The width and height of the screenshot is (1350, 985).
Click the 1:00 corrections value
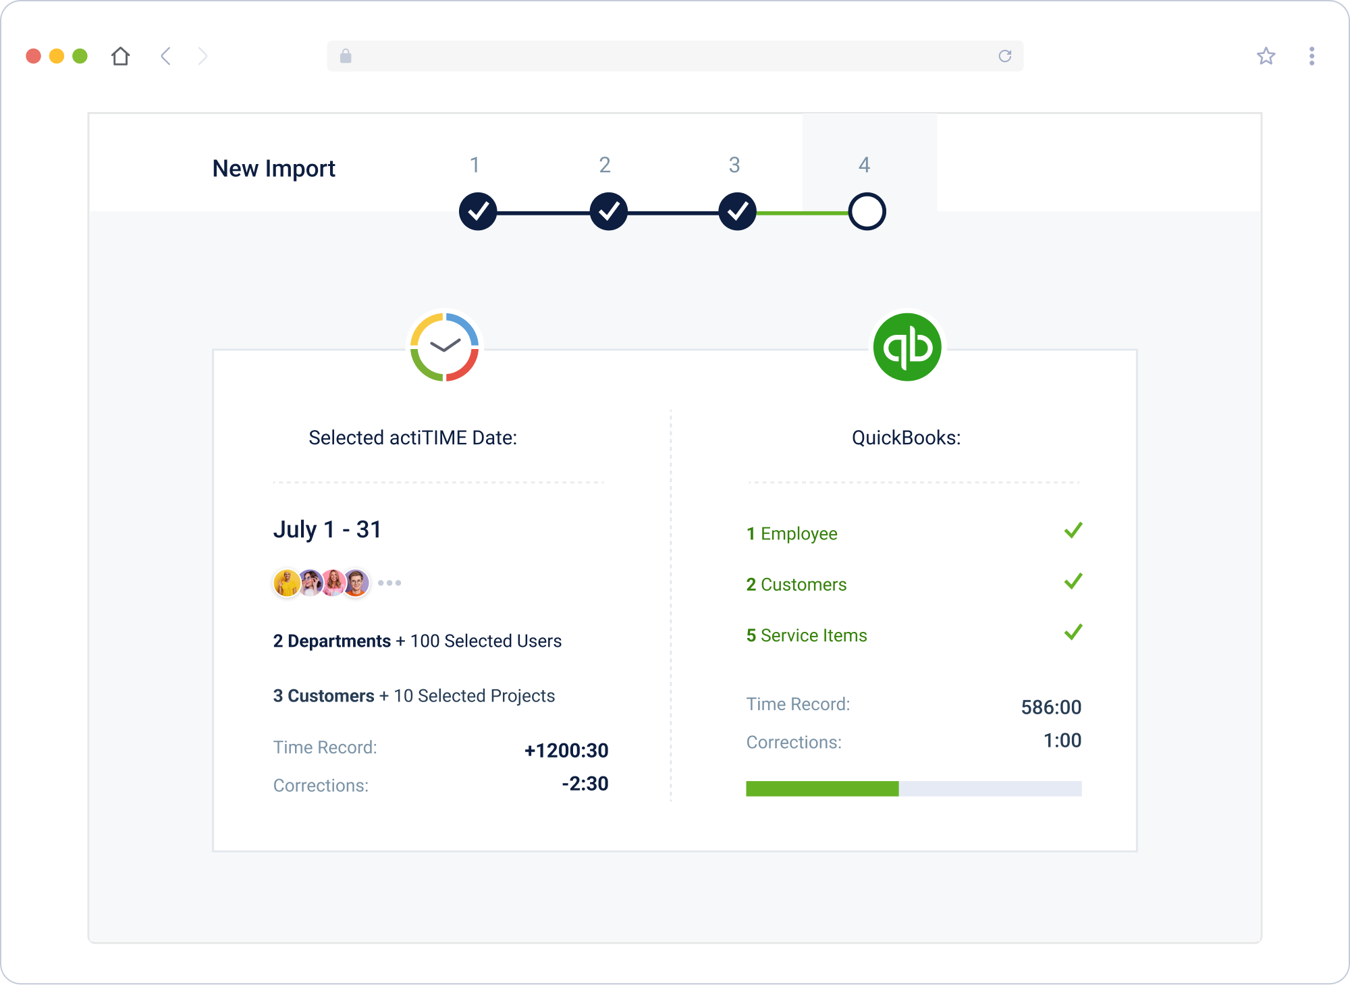1062,741
